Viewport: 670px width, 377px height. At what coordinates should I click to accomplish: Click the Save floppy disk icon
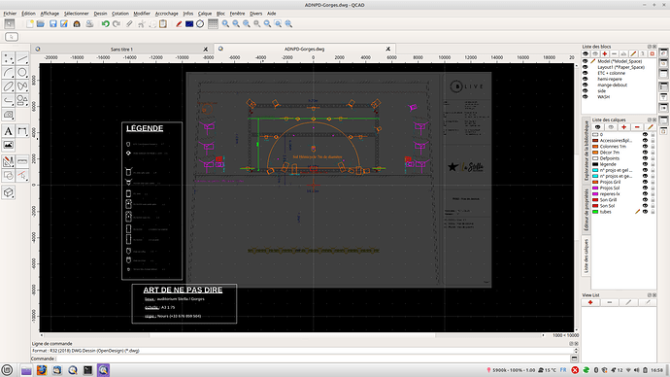(53, 24)
